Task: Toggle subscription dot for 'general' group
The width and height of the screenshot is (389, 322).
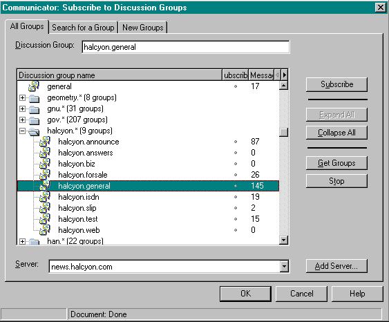Action: pyautogui.click(x=236, y=86)
